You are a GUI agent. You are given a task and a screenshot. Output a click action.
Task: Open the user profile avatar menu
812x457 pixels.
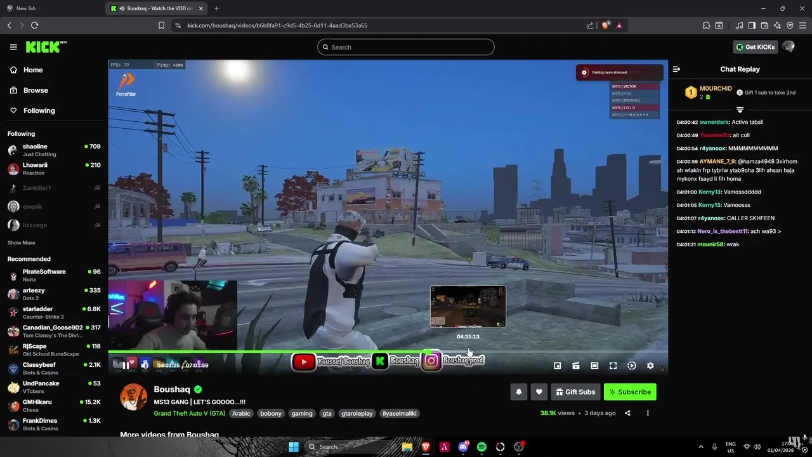click(x=789, y=47)
